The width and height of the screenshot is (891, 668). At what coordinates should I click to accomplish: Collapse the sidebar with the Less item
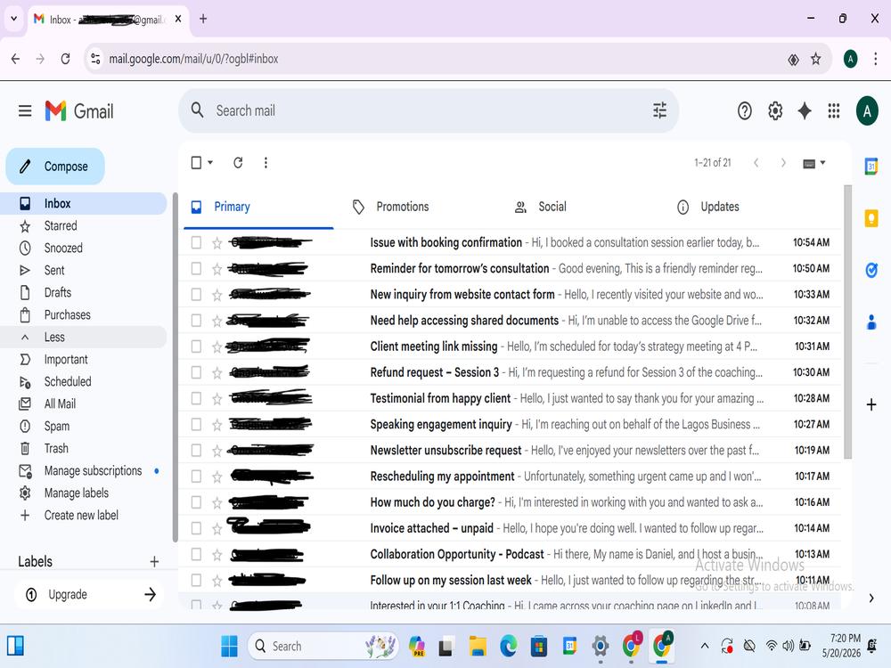(84, 337)
